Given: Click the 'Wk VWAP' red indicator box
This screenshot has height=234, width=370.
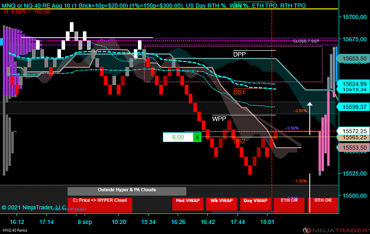Looking at the screenshot, I should click(x=221, y=204).
